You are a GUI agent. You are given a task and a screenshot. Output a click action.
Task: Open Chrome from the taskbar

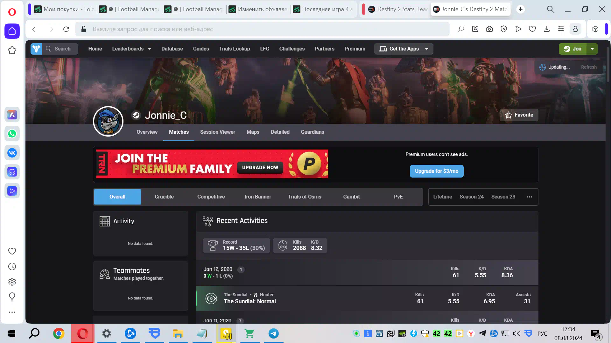pos(59,333)
